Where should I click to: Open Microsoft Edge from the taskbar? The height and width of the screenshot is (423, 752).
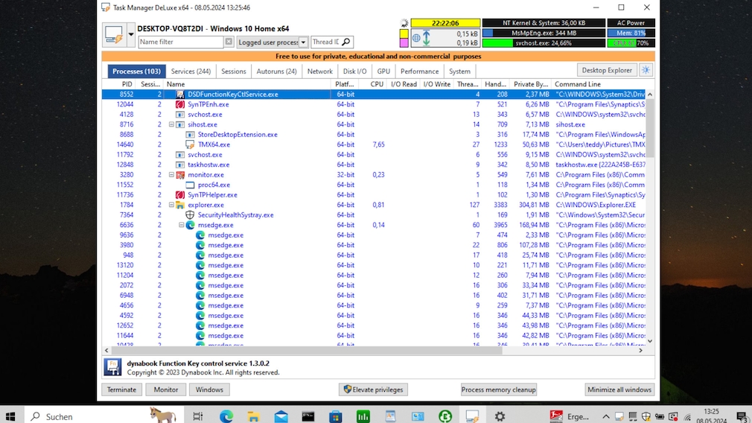[226, 416]
